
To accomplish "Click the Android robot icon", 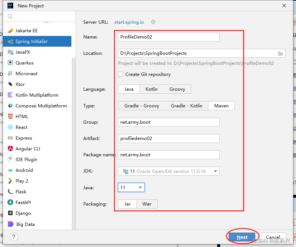I will pos(11,170).
